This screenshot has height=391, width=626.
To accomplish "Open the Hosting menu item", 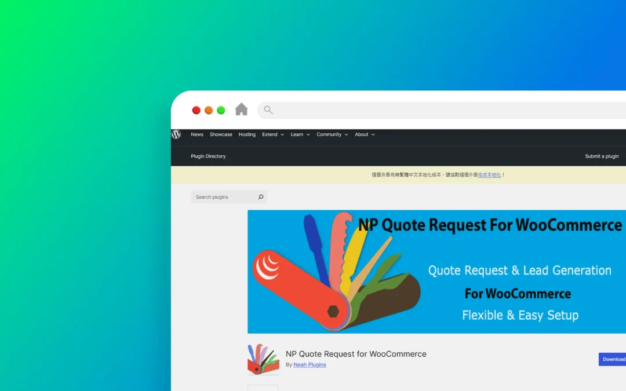I will click(x=247, y=134).
